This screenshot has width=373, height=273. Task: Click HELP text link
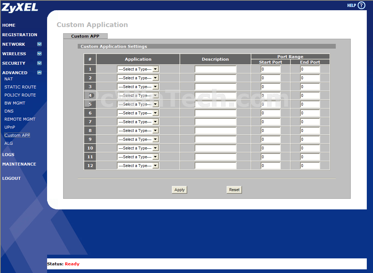tap(351, 5)
